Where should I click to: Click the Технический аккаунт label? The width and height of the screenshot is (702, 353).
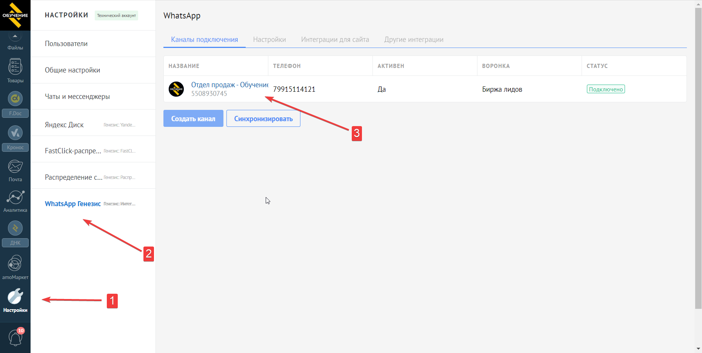tap(116, 15)
